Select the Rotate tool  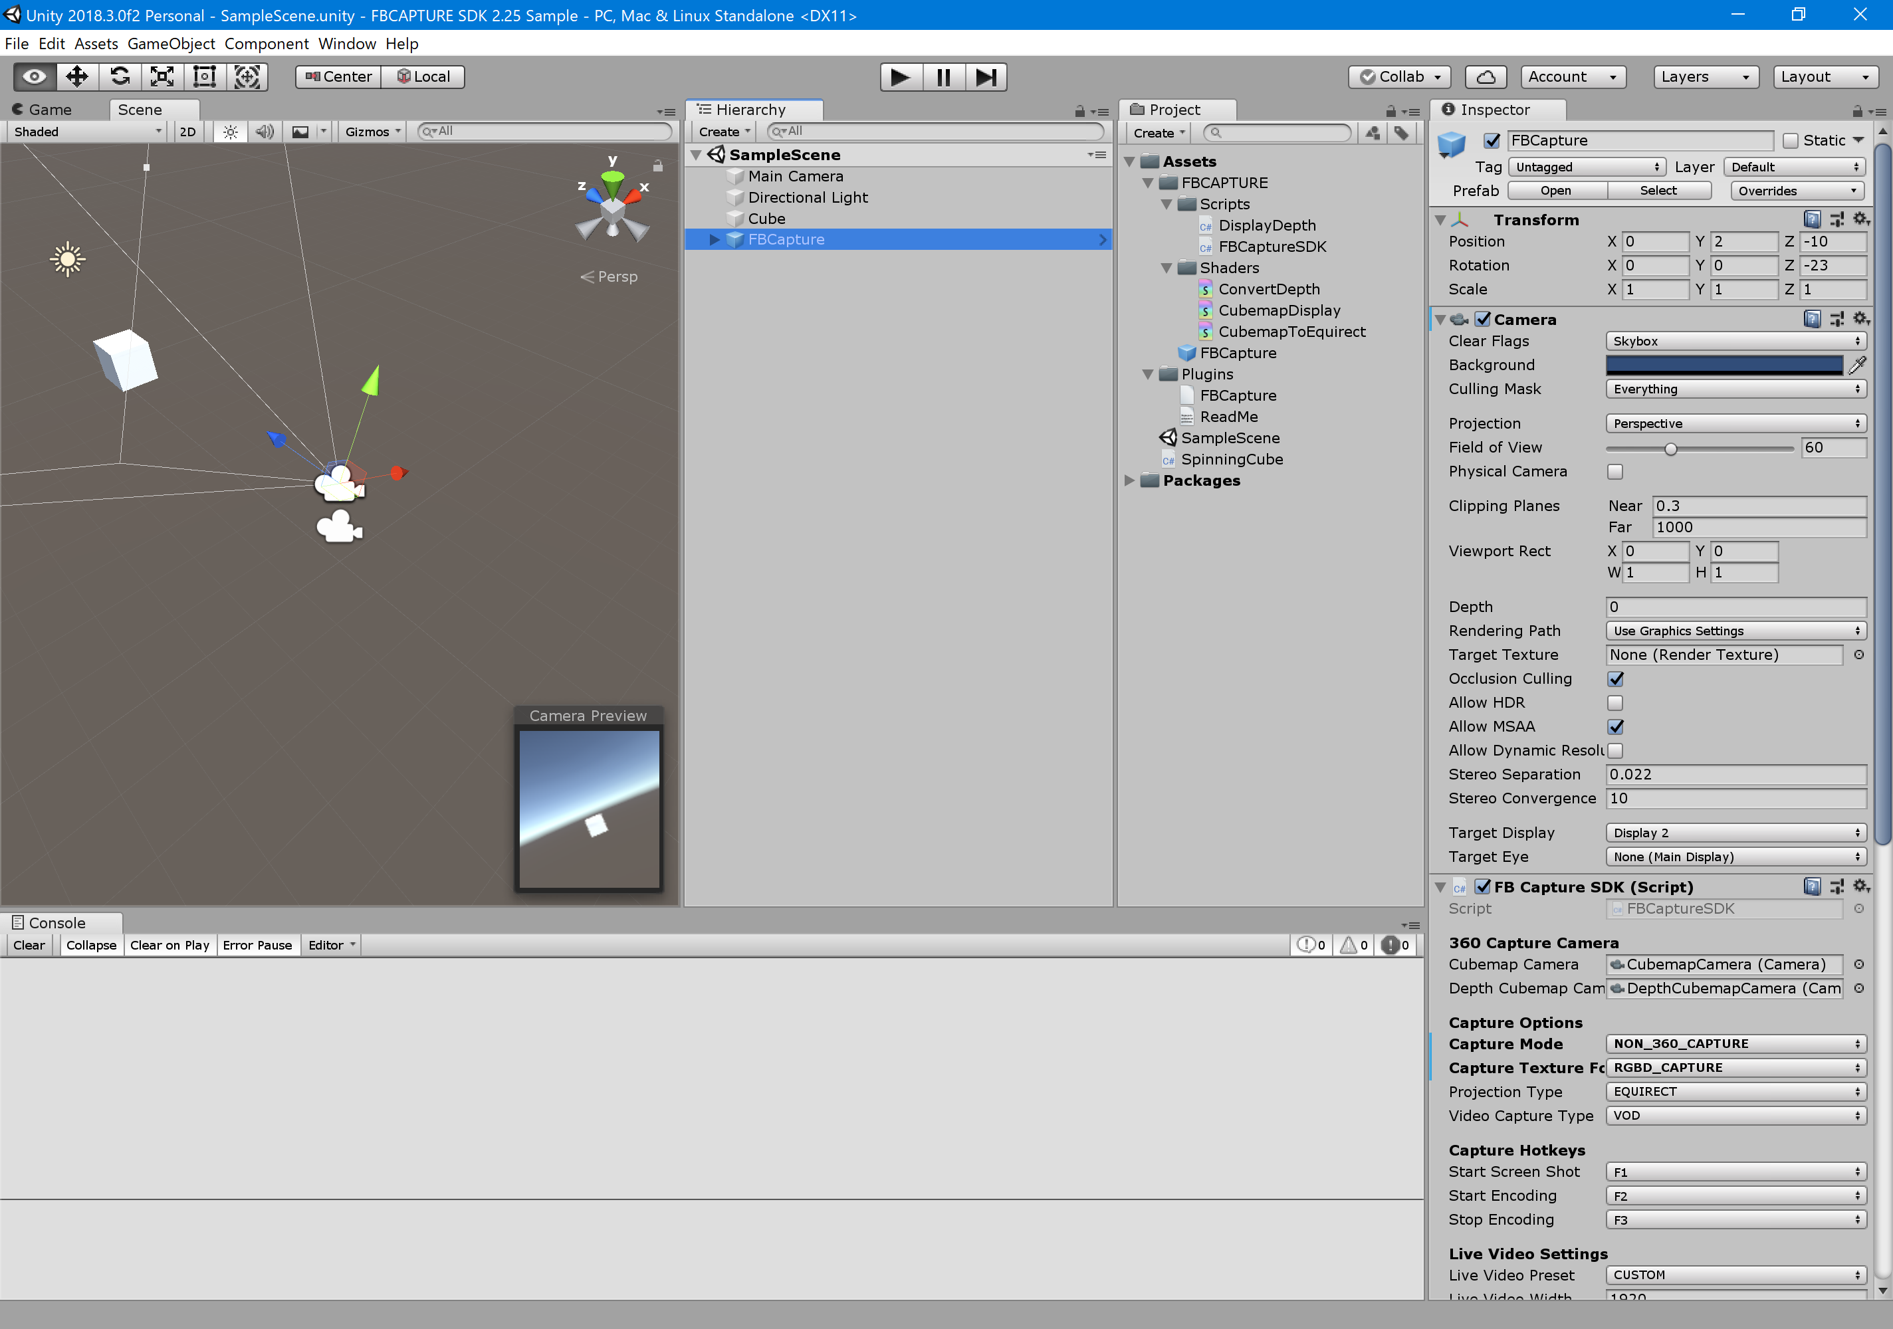click(x=120, y=76)
